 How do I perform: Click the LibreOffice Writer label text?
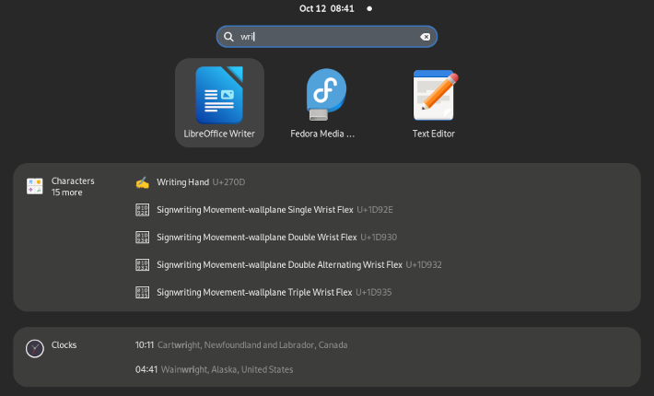(x=219, y=134)
